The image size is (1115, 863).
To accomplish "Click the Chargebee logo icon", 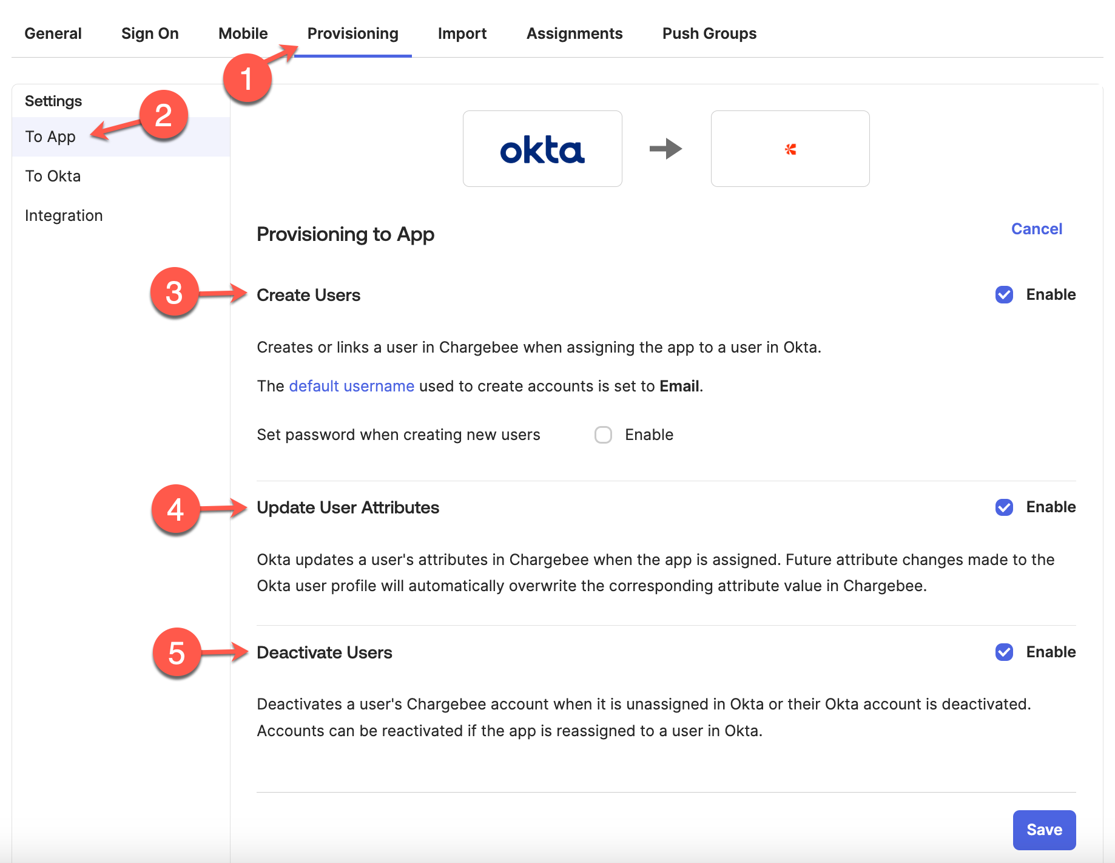I will coord(790,149).
